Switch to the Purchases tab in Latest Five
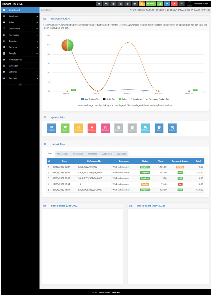 point(78,154)
